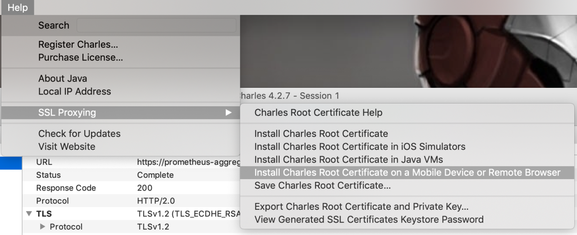Viewport: 577px width, 235px height.
Task: Expand the Protocol row under TLS
Action: [43, 226]
